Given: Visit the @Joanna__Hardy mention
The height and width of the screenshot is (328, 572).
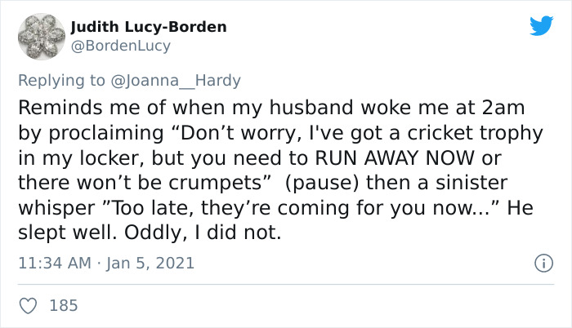Looking at the screenshot, I should point(176,81).
